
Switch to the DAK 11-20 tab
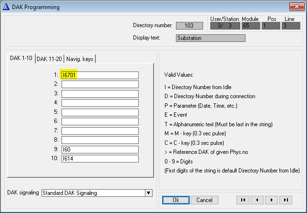[50, 59]
